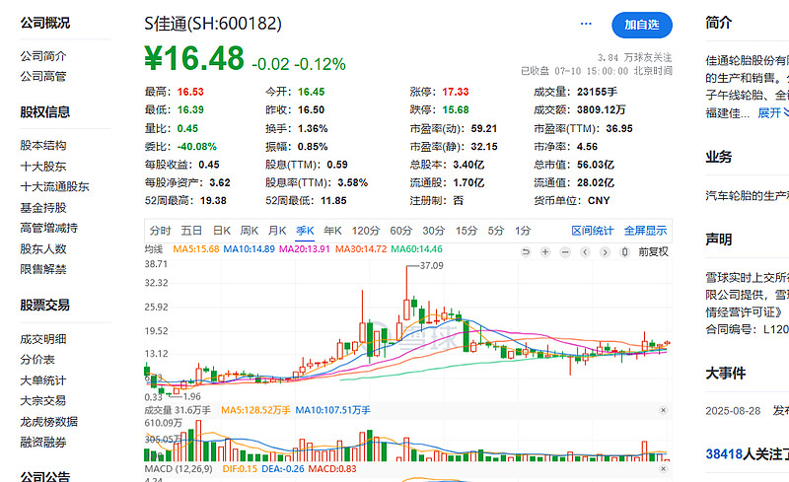This screenshot has height=482, width=789.
Task: Click the MA10:14.89 moving average label
Action: click(250, 249)
